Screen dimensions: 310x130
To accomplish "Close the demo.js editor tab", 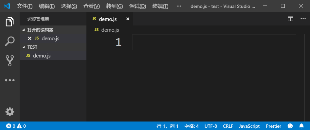I will 128,19.
